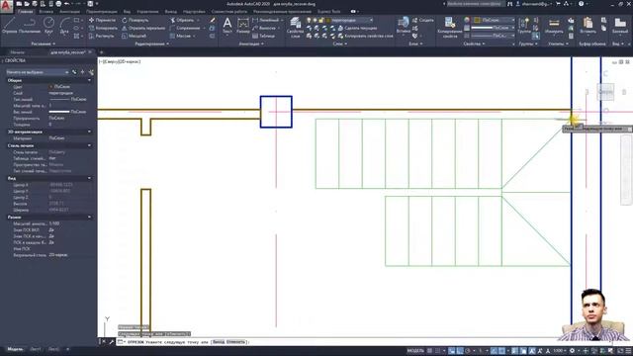Select the Размер (Dimension) tool
Viewport: 633px width, 356px height.
coord(243,25)
